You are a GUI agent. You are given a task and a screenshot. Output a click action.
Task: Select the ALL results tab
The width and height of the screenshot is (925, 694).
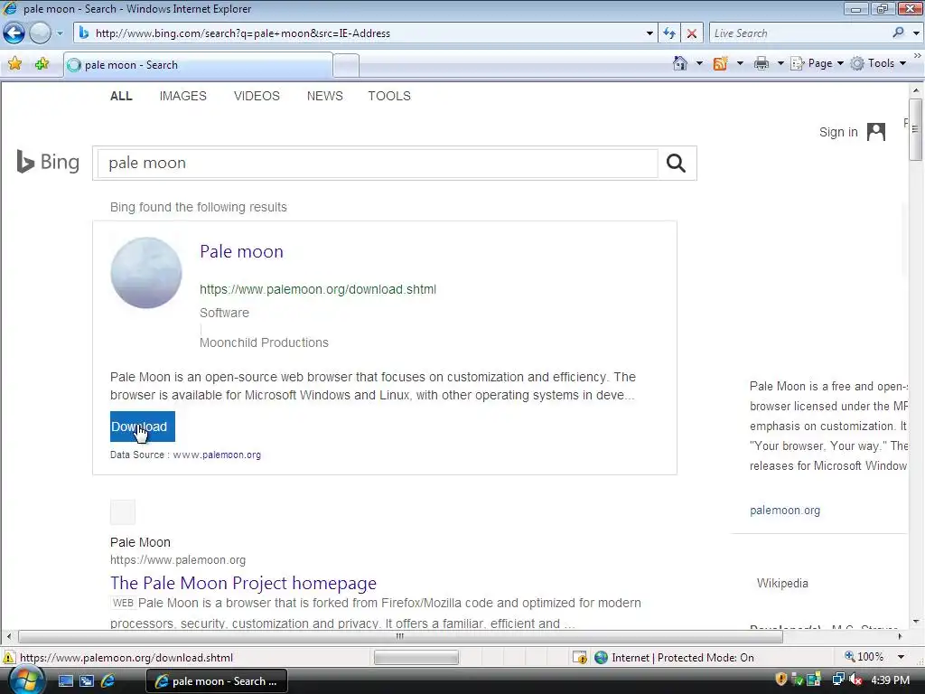[121, 96]
